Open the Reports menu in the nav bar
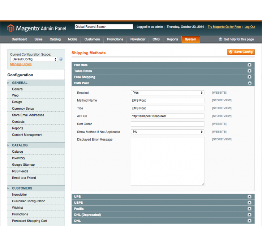Viewport: 262px width, 246px height. click(172, 39)
